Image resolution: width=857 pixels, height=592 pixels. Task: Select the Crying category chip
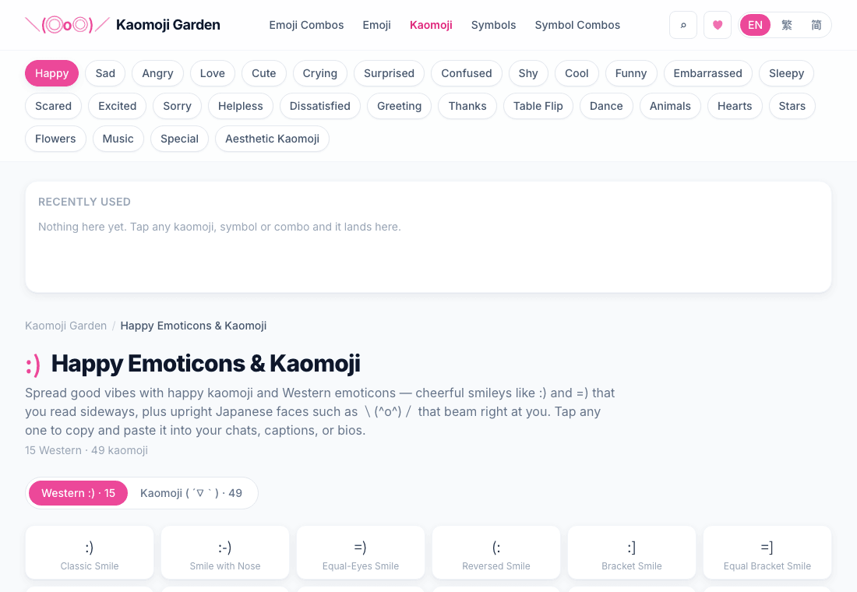(320, 73)
